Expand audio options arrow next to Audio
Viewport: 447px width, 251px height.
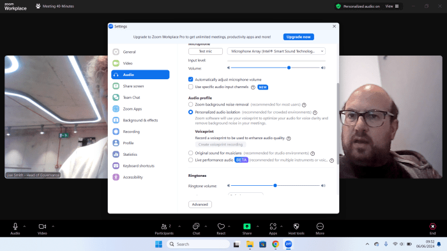24,226
